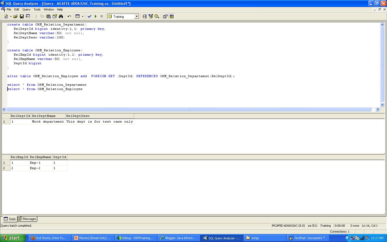This screenshot has width=387, height=242.
Task: Select the 'Mock department' cell
Action: pos(48,122)
